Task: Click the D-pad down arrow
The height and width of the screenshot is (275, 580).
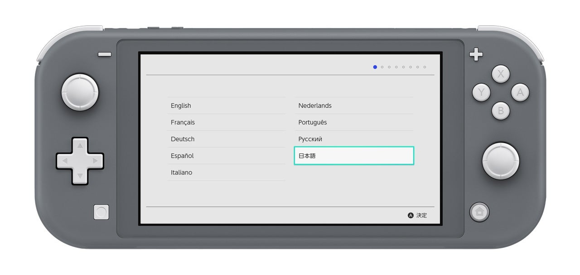Action: pyautogui.click(x=80, y=176)
